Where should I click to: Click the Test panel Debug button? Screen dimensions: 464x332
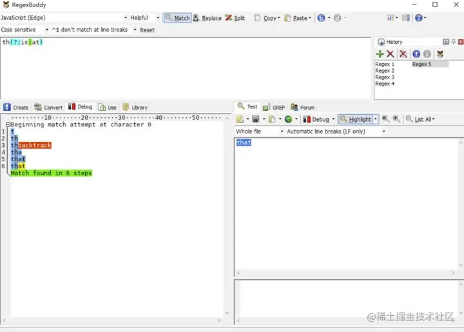coord(316,119)
